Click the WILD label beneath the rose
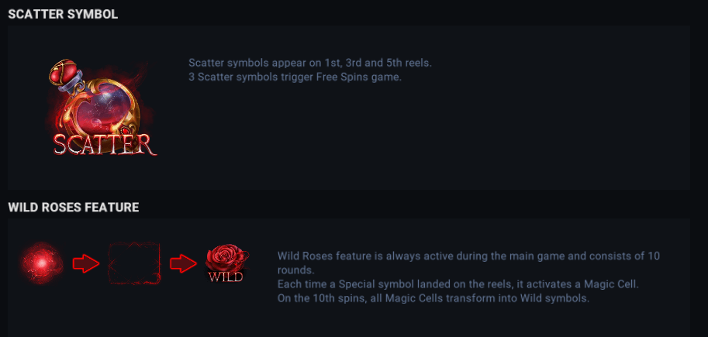This screenshot has width=708, height=337. pyautogui.click(x=226, y=277)
